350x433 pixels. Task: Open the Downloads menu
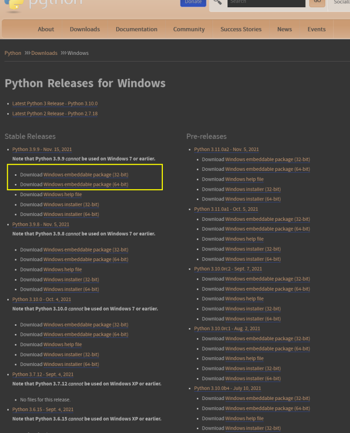pyautogui.click(x=85, y=29)
